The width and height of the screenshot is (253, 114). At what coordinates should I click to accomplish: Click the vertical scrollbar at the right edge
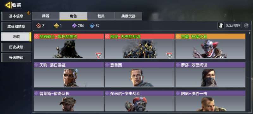[250, 33]
